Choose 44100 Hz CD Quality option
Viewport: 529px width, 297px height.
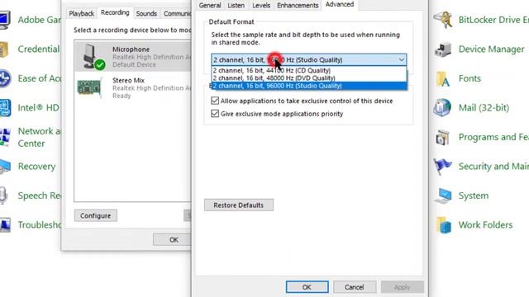tap(308, 70)
